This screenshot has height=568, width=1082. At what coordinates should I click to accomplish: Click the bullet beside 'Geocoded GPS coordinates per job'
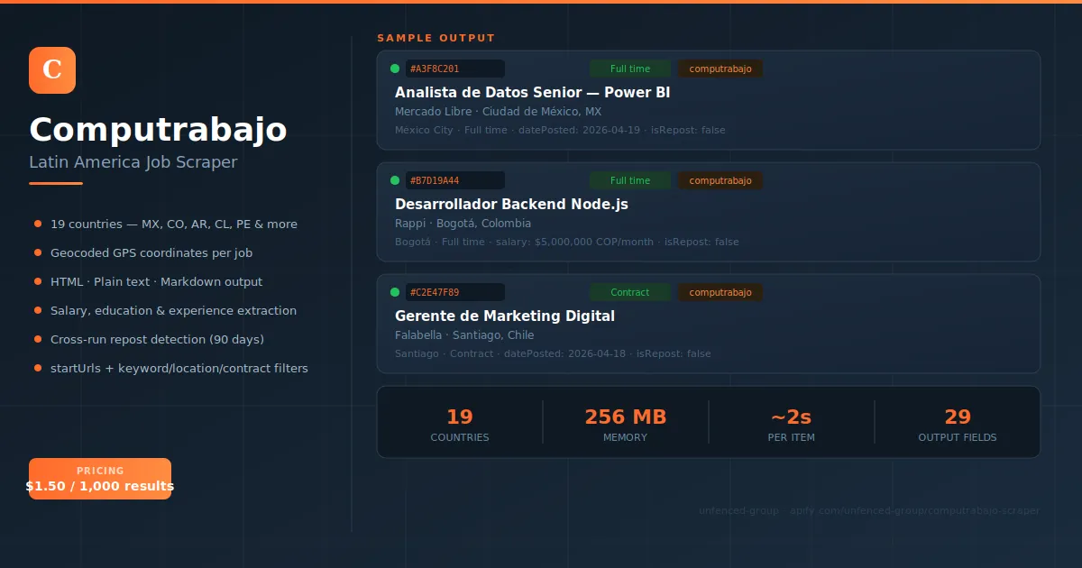pos(38,252)
